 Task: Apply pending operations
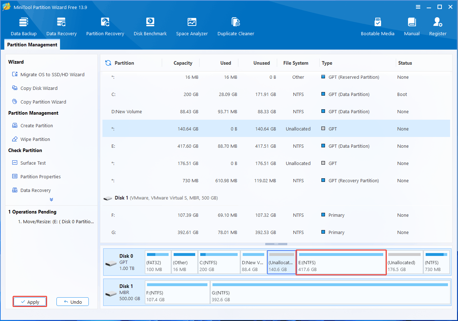(x=30, y=302)
